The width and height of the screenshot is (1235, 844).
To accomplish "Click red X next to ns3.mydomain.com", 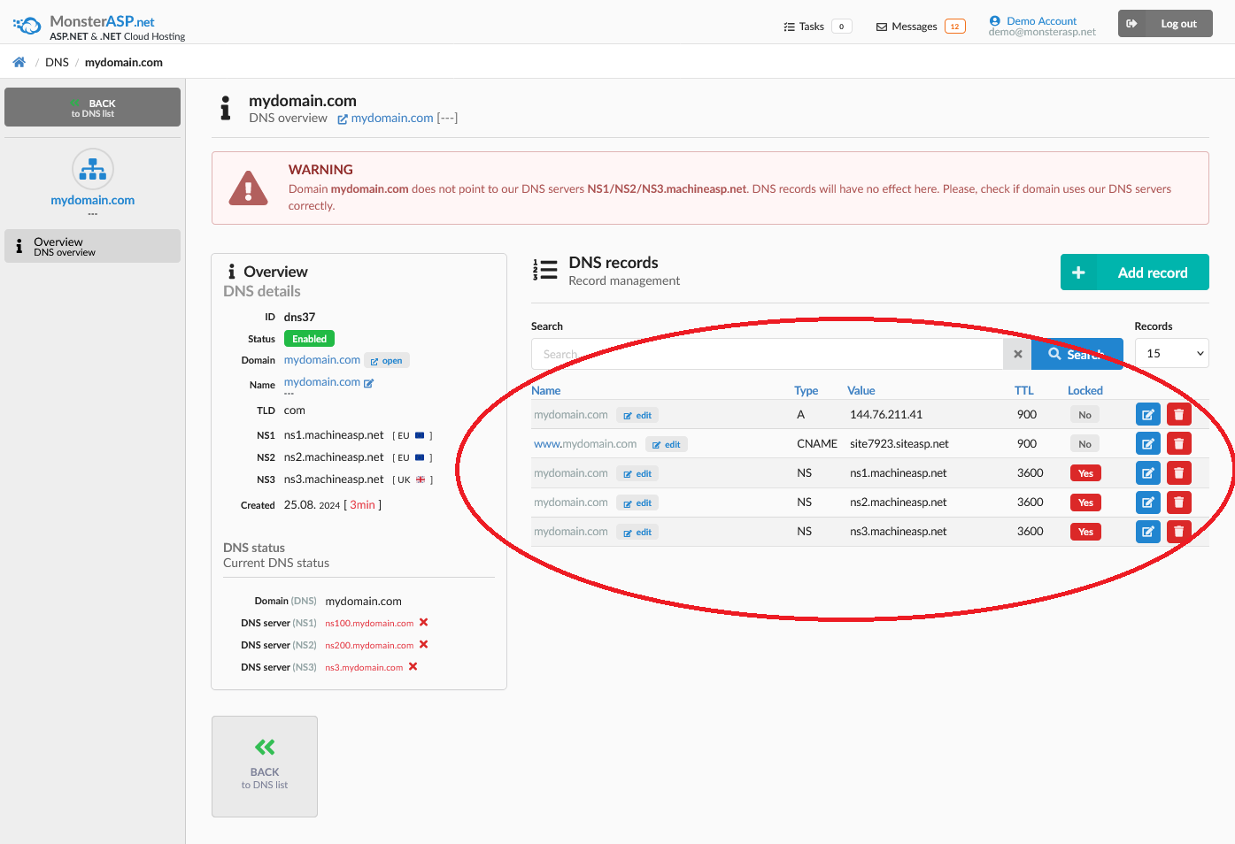I will pos(413,667).
